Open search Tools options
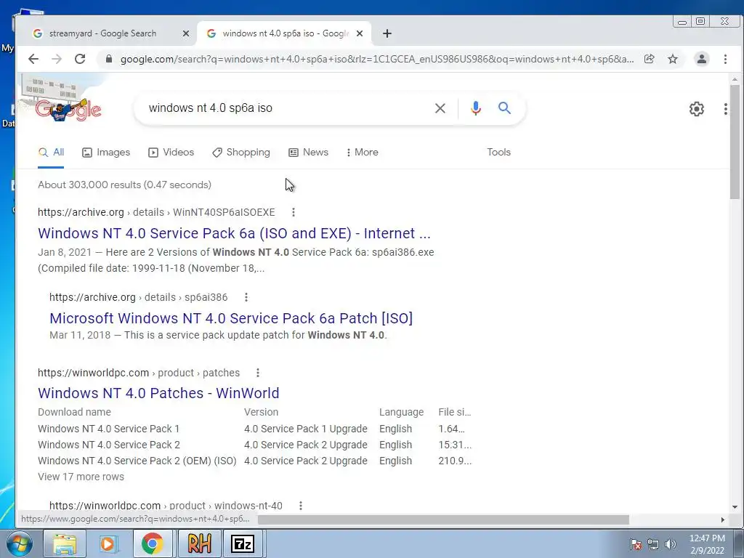Viewport: 744px width, 558px height. click(498, 153)
